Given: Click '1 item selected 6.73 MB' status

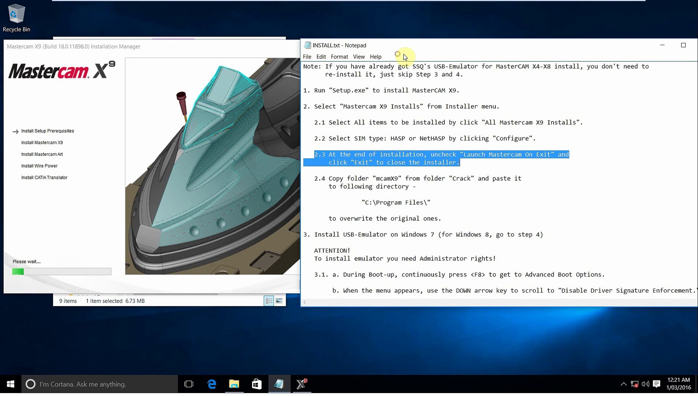Looking at the screenshot, I should pos(115,301).
